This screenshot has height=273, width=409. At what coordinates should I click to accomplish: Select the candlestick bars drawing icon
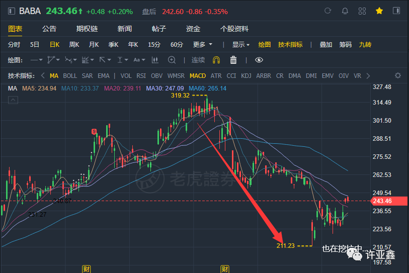[x=155, y=60]
